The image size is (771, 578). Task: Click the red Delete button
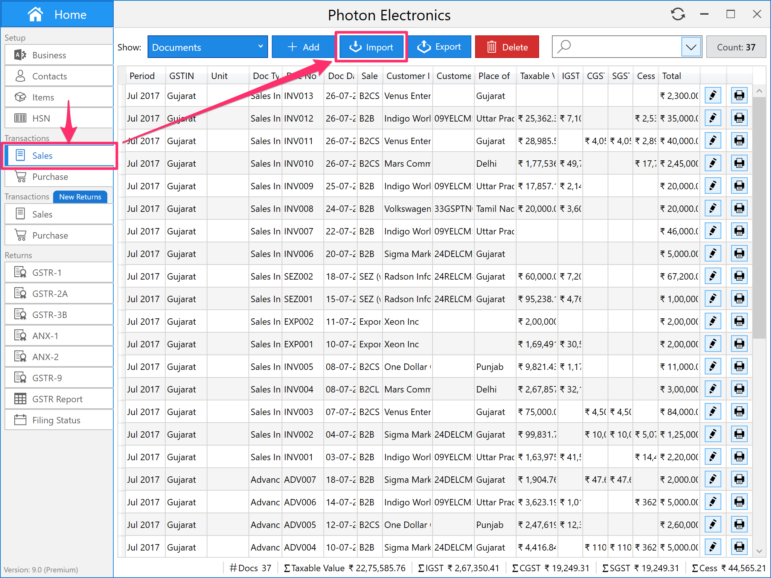(507, 47)
